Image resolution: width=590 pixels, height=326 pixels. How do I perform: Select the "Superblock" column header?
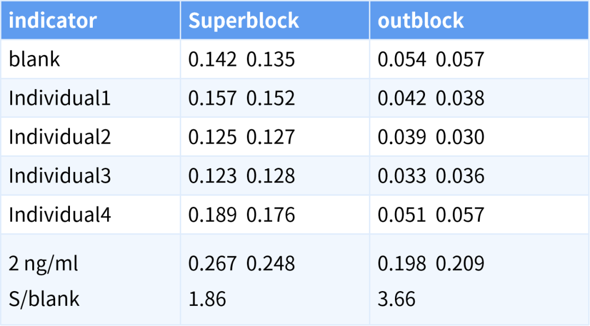pos(244,21)
